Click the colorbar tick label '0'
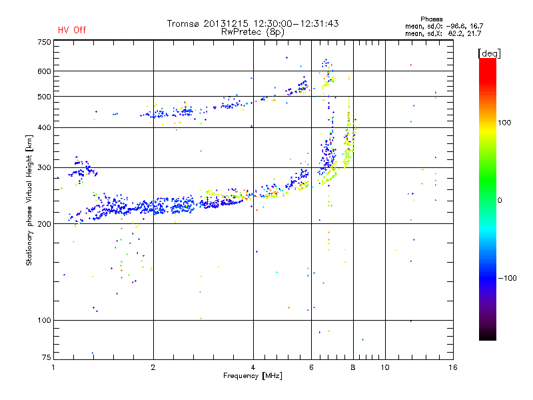 [500, 201]
